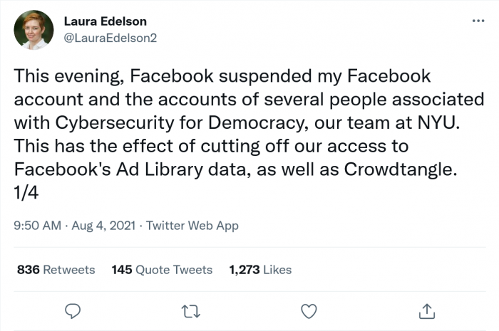This screenshot has height=331, width=499.
Task: Click the opening words This evening
Action: point(65,76)
